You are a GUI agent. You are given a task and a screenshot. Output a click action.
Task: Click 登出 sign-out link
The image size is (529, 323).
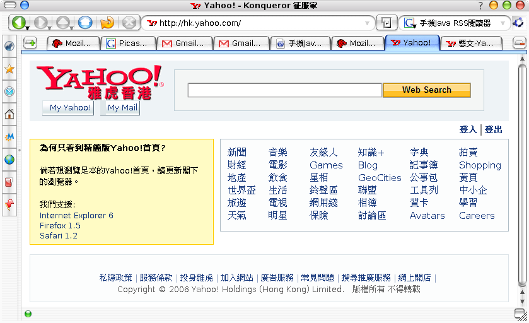pos(493,129)
